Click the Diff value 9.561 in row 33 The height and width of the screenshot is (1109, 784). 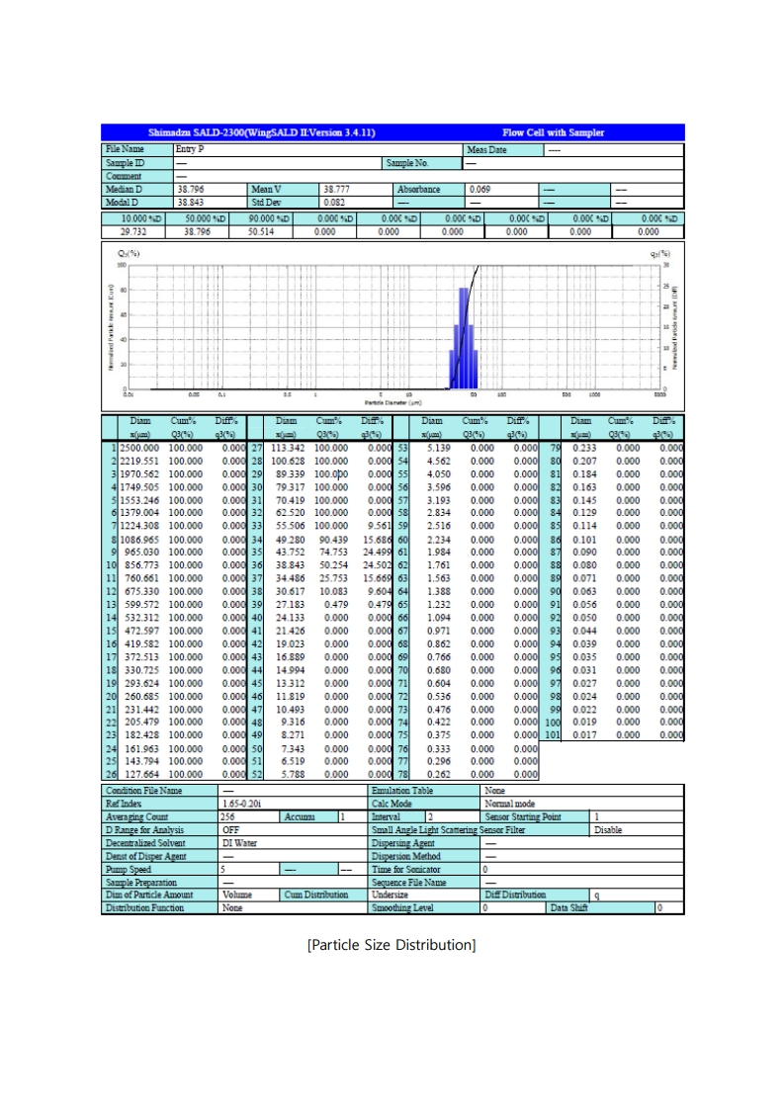tap(380, 526)
